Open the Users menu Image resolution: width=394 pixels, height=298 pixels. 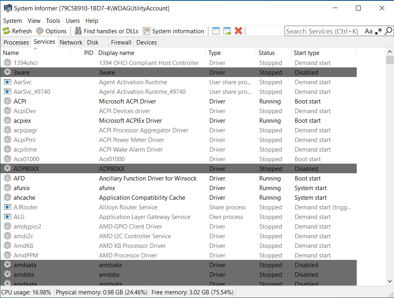(73, 20)
